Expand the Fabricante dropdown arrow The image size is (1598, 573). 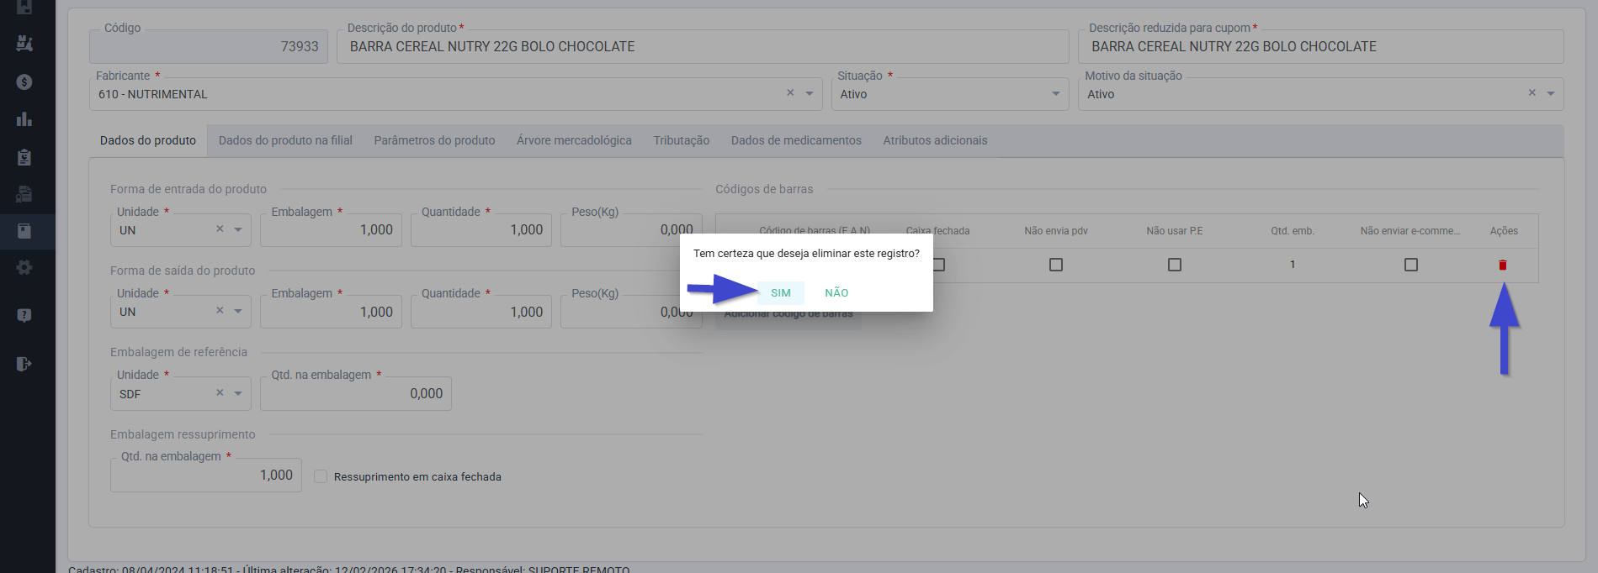pos(810,93)
